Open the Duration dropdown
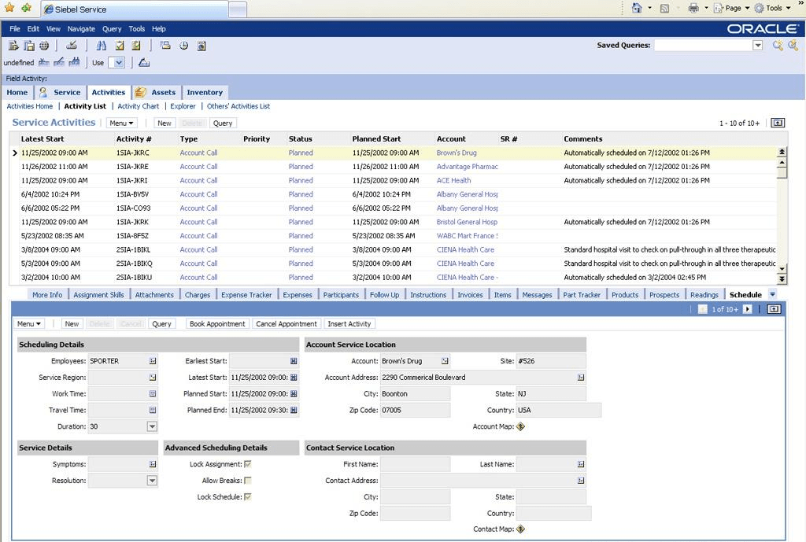 (152, 426)
